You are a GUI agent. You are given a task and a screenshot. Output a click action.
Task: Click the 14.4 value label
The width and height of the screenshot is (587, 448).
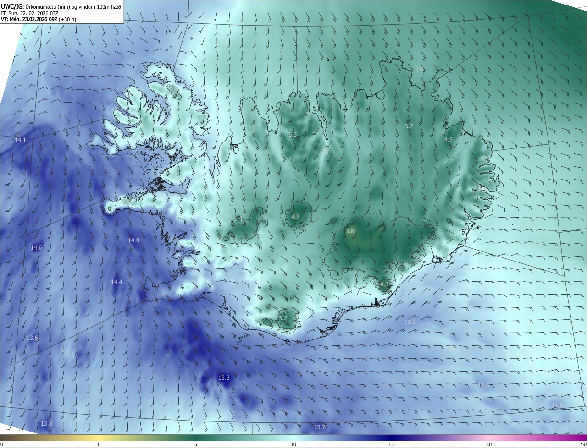tap(117, 282)
